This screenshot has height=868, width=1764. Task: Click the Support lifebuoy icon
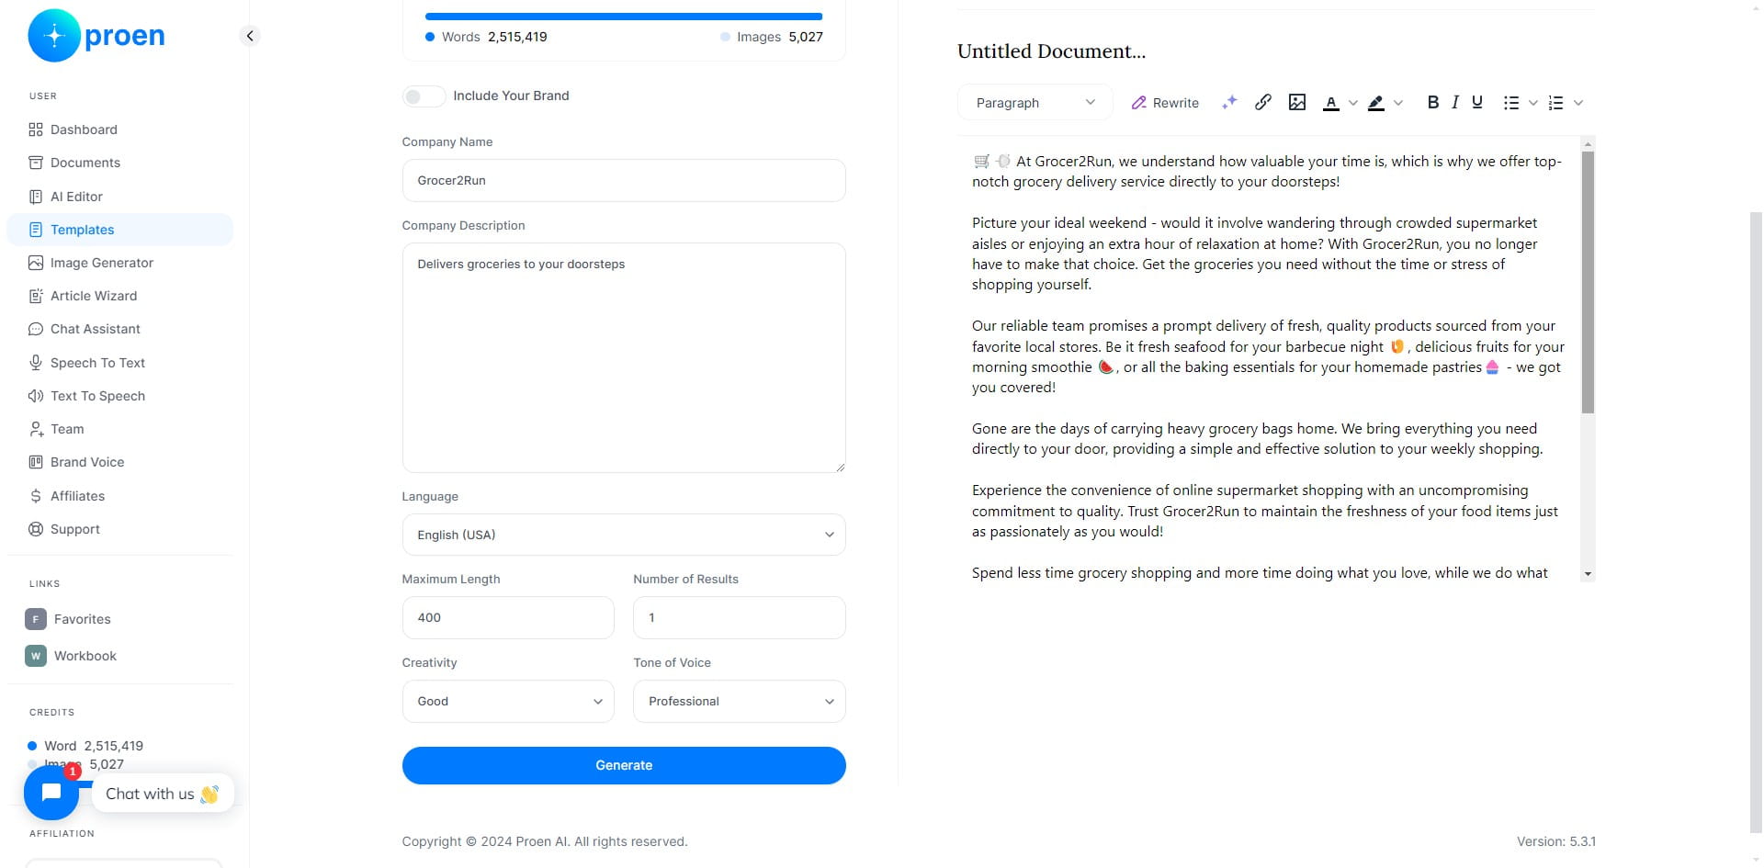36,529
